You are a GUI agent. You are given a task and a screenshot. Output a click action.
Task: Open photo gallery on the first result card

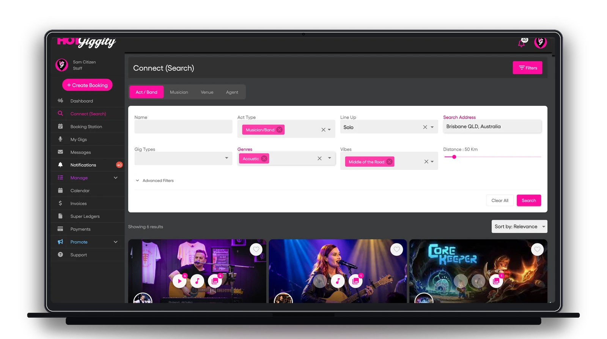pos(215,281)
